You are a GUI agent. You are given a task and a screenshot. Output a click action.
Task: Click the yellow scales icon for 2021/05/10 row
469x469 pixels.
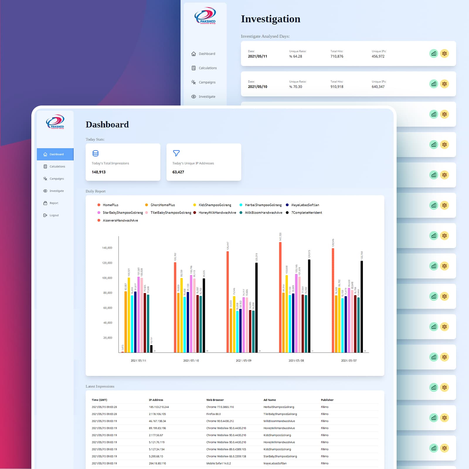pos(445,84)
